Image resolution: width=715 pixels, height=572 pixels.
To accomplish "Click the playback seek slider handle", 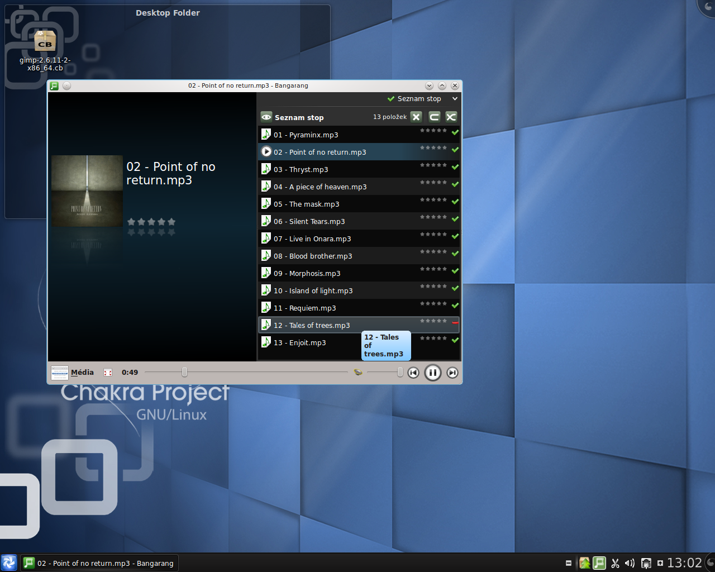I will 184,372.
